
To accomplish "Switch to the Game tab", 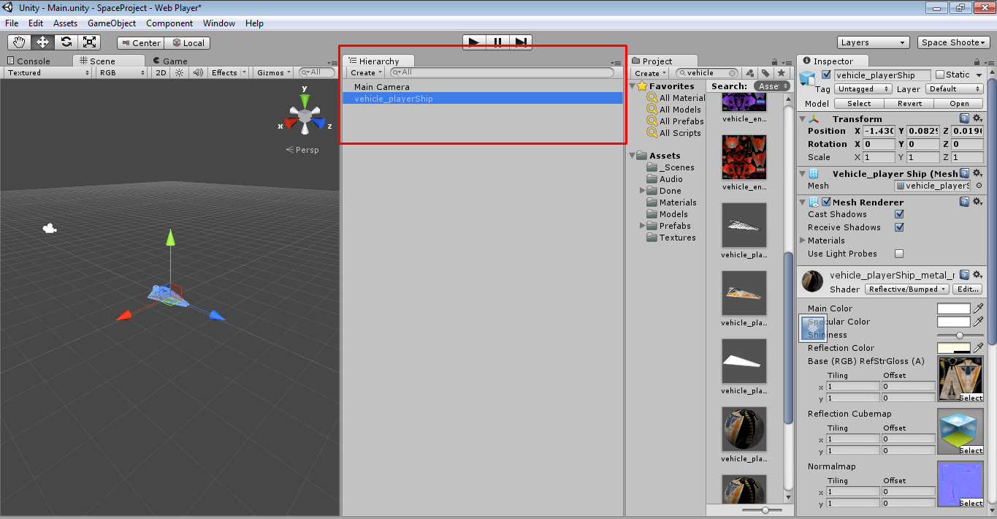I will pos(170,61).
